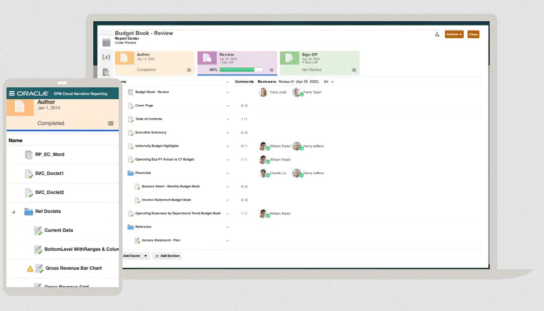544x311 pixels.
Task: Click the Name column header on tablet
Action: point(16,141)
